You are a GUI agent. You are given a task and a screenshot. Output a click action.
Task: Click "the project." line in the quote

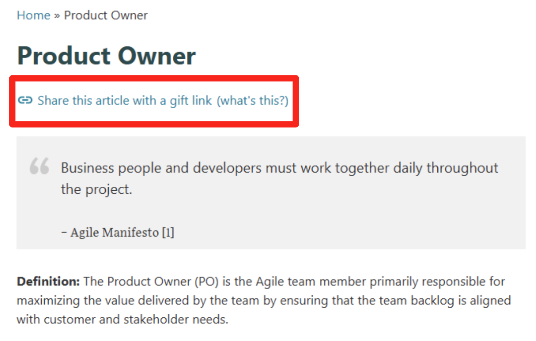tap(96, 190)
